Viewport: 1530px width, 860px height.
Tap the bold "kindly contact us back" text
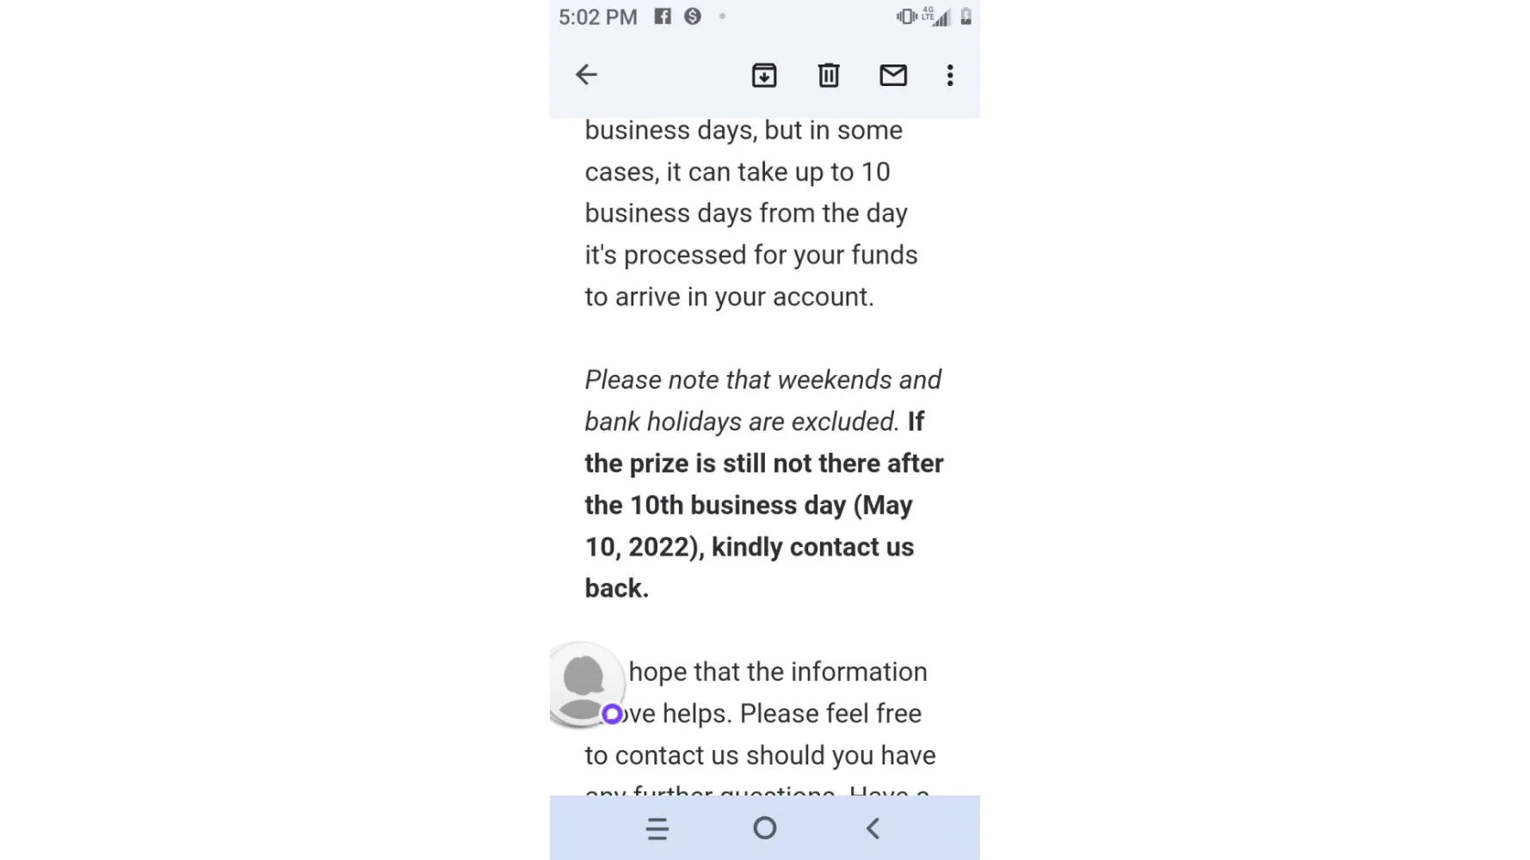click(x=812, y=547)
